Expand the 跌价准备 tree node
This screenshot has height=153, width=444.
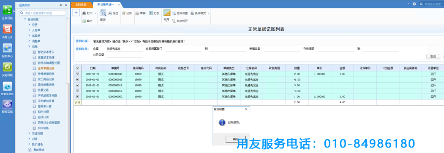tap(29, 144)
